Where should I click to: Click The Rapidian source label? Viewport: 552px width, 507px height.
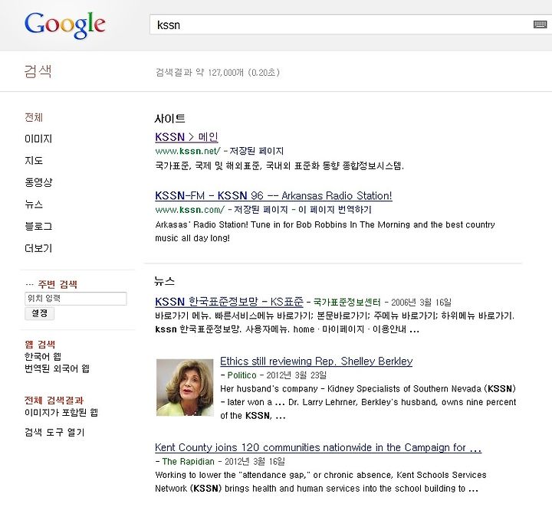(x=188, y=461)
